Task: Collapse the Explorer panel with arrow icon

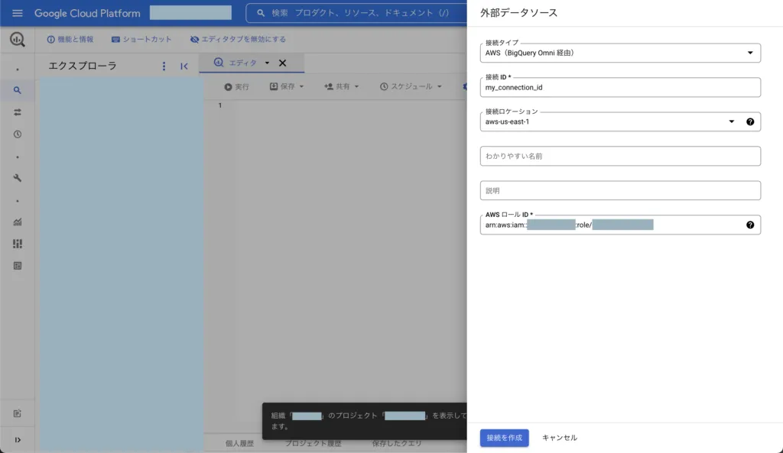Action: pos(184,66)
